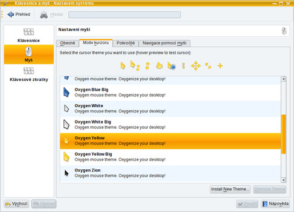This screenshot has height=212, width=294.
Task: Click the four-way move cursor preview
Action: tap(196, 66)
